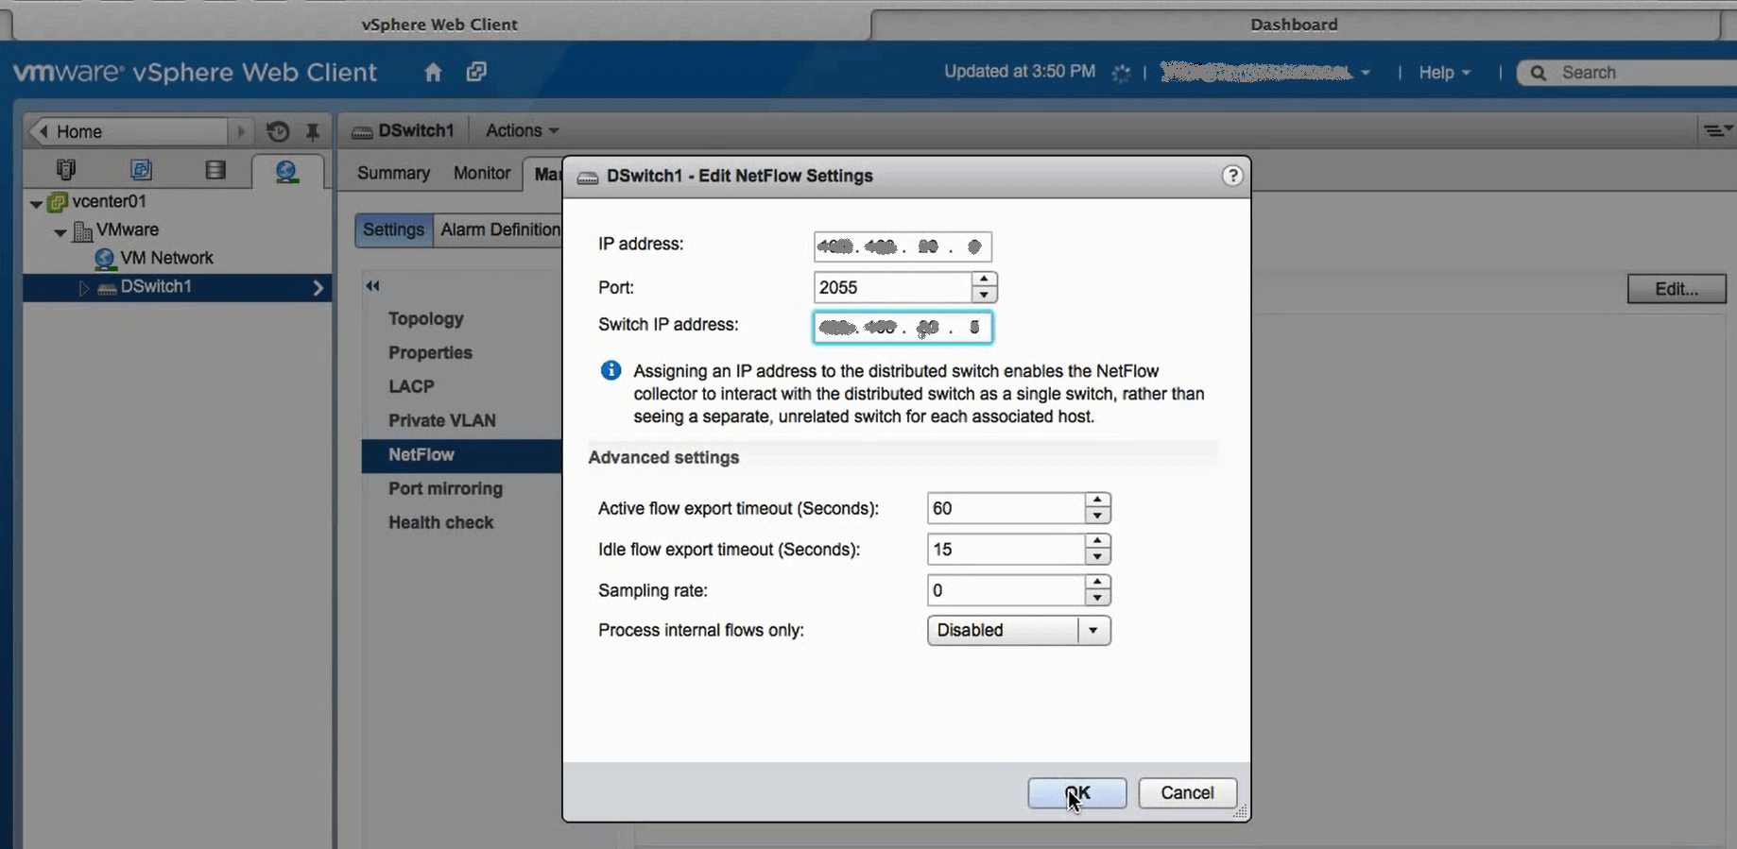
Task: Open Process internal flows only dropdown
Action: click(x=1019, y=630)
